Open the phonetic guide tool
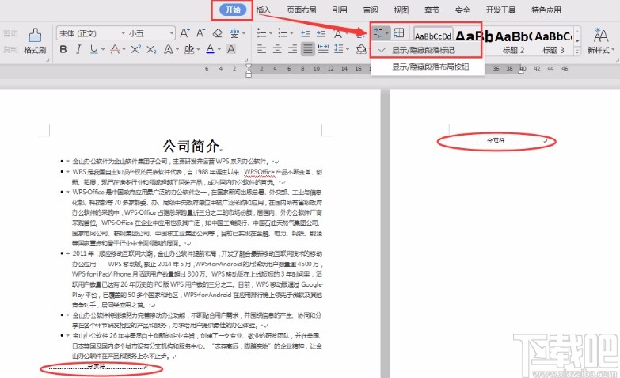This screenshot has height=378, width=620. pyautogui.click(x=234, y=33)
